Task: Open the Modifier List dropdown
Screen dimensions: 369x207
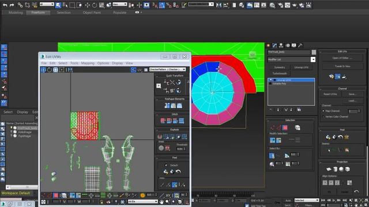Action: (313, 60)
